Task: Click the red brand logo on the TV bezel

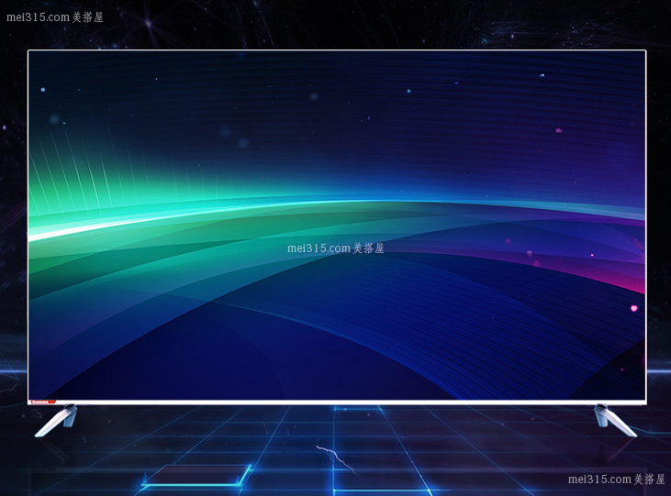Action: [x=42, y=402]
